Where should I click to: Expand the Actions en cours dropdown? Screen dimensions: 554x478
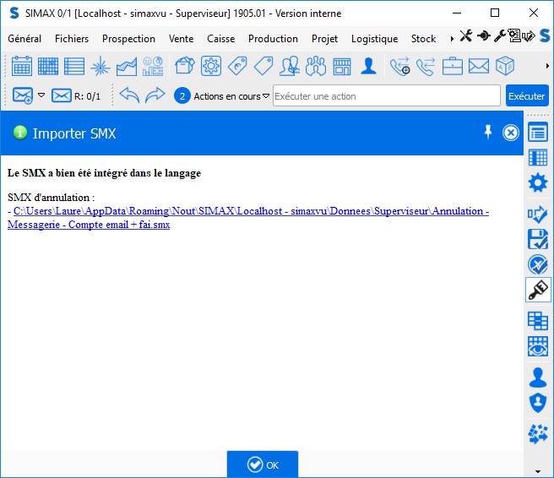coord(266,96)
